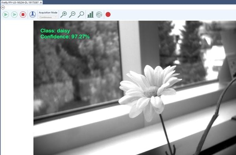Open the Acquisition Mode Continuous dropdown
The image size is (236, 155).
tap(48, 17)
